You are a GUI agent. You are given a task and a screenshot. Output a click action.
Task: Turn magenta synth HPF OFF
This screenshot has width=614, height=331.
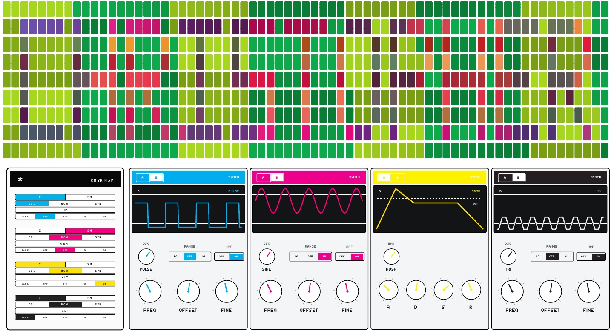[343, 257]
